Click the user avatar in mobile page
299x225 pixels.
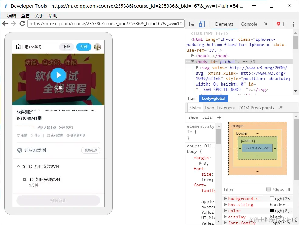pos(97,47)
